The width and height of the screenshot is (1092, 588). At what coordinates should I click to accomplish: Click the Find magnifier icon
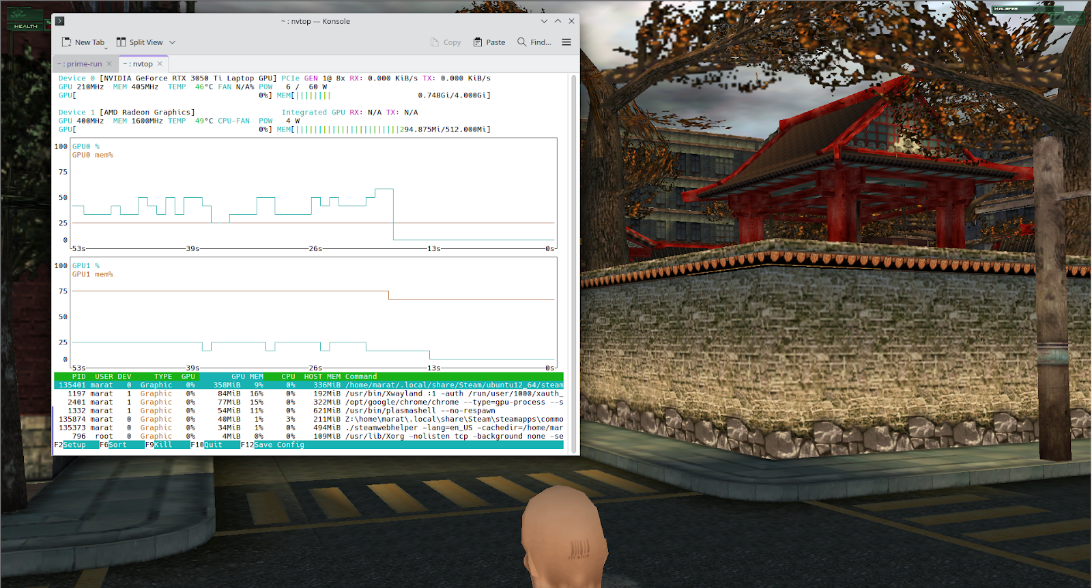(522, 42)
